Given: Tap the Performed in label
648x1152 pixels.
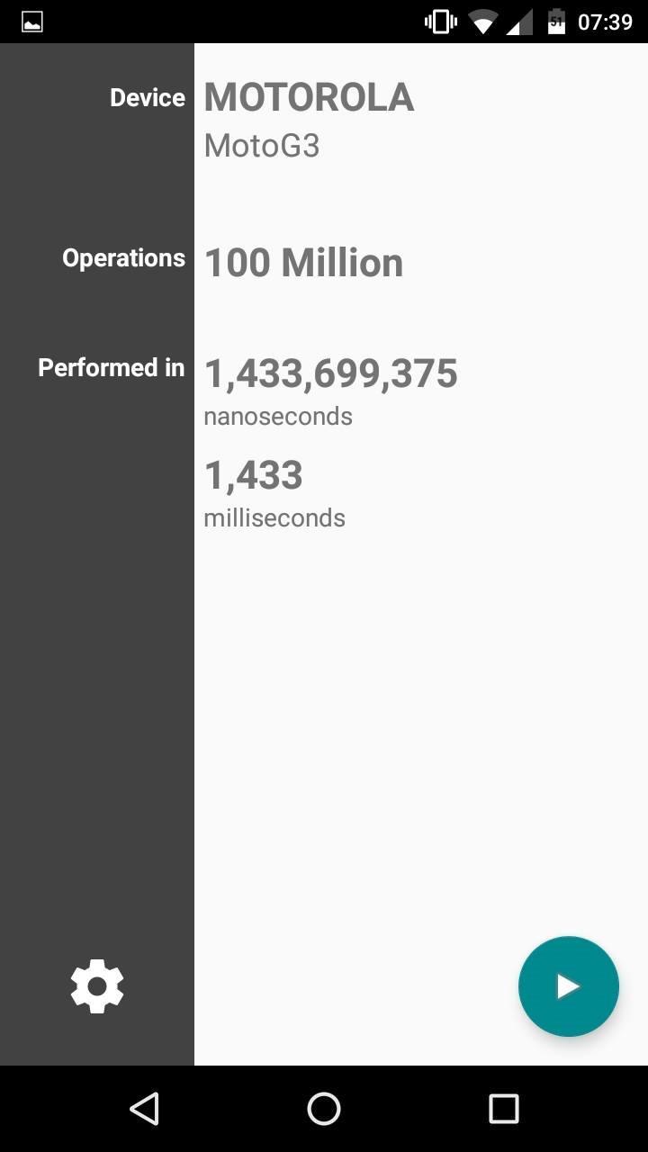Looking at the screenshot, I should [112, 367].
